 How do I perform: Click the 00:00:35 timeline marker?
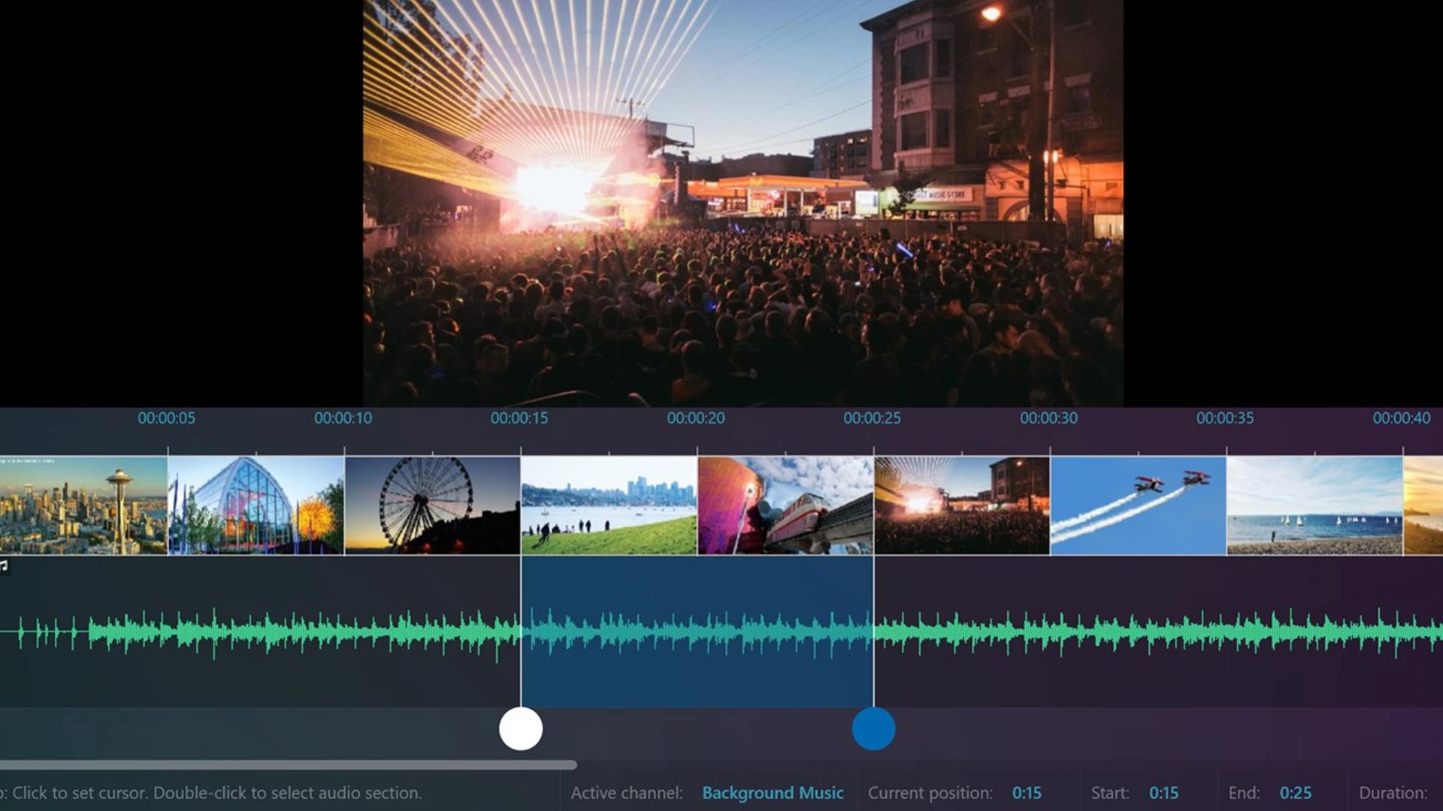point(1225,418)
